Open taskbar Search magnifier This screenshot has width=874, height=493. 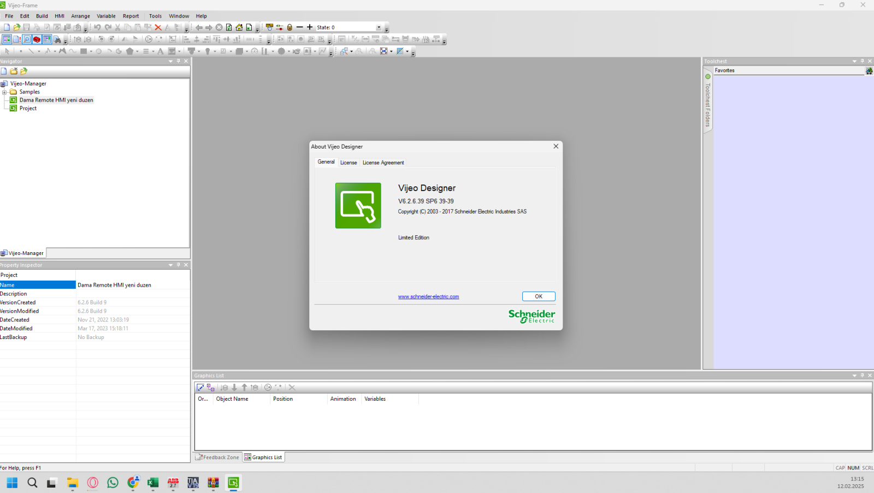click(x=32, y=483)
